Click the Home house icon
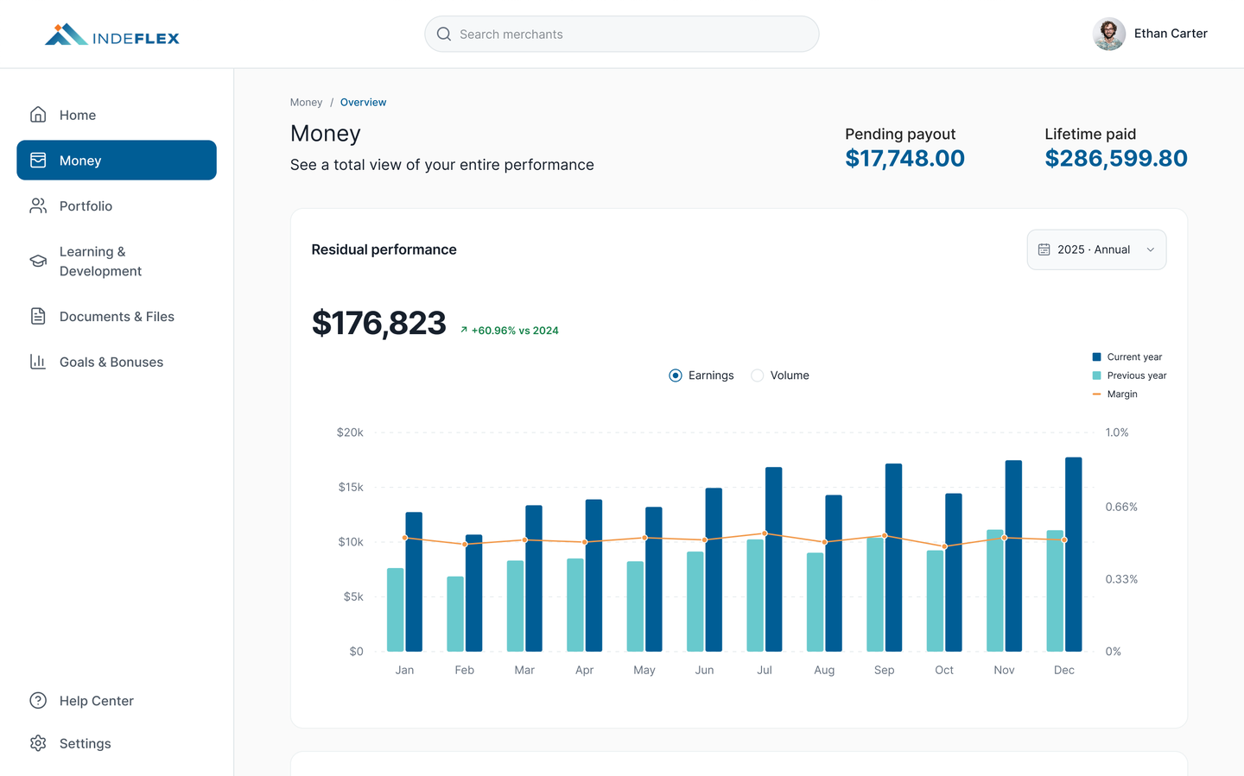 pos(38,115)
